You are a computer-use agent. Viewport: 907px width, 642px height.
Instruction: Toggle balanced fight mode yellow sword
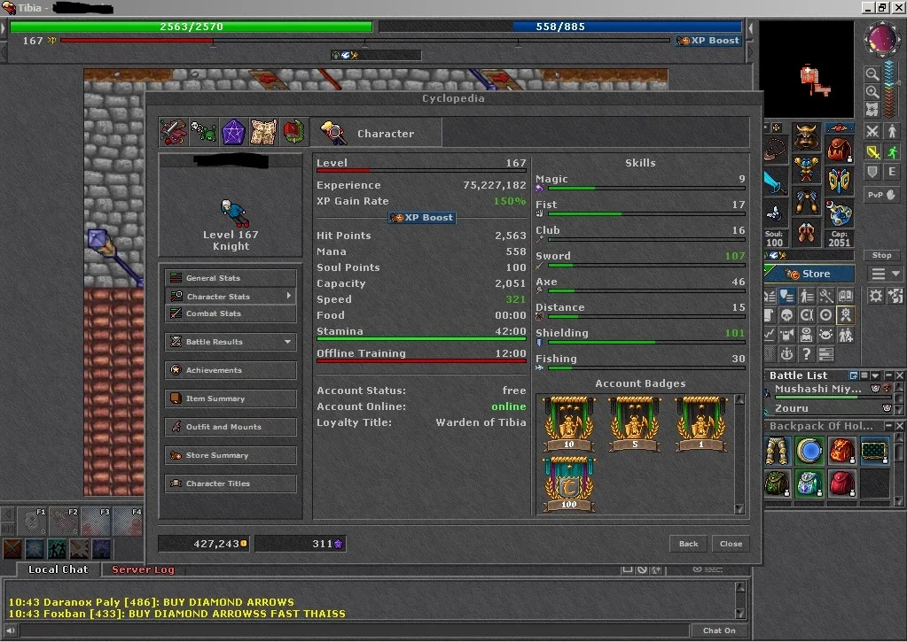[x=872, y=152]
